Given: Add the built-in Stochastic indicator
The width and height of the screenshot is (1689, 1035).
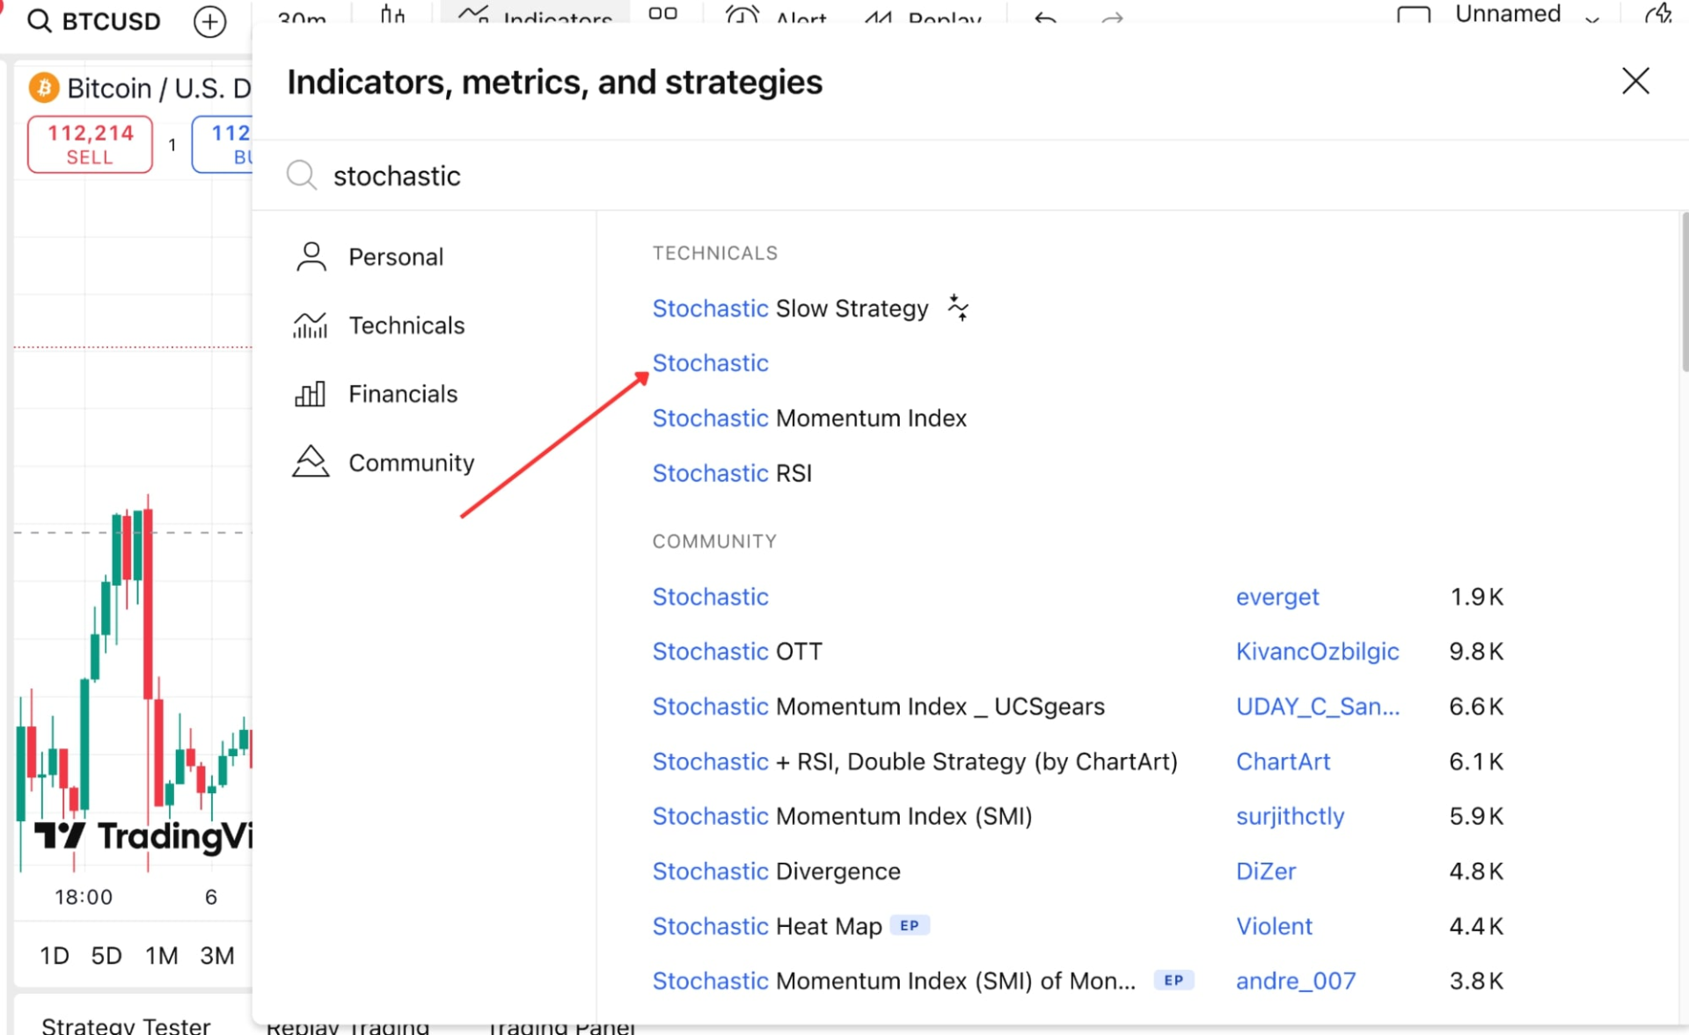Looking at the screenshot, I should pyautogui.click(x=710, y=363).
